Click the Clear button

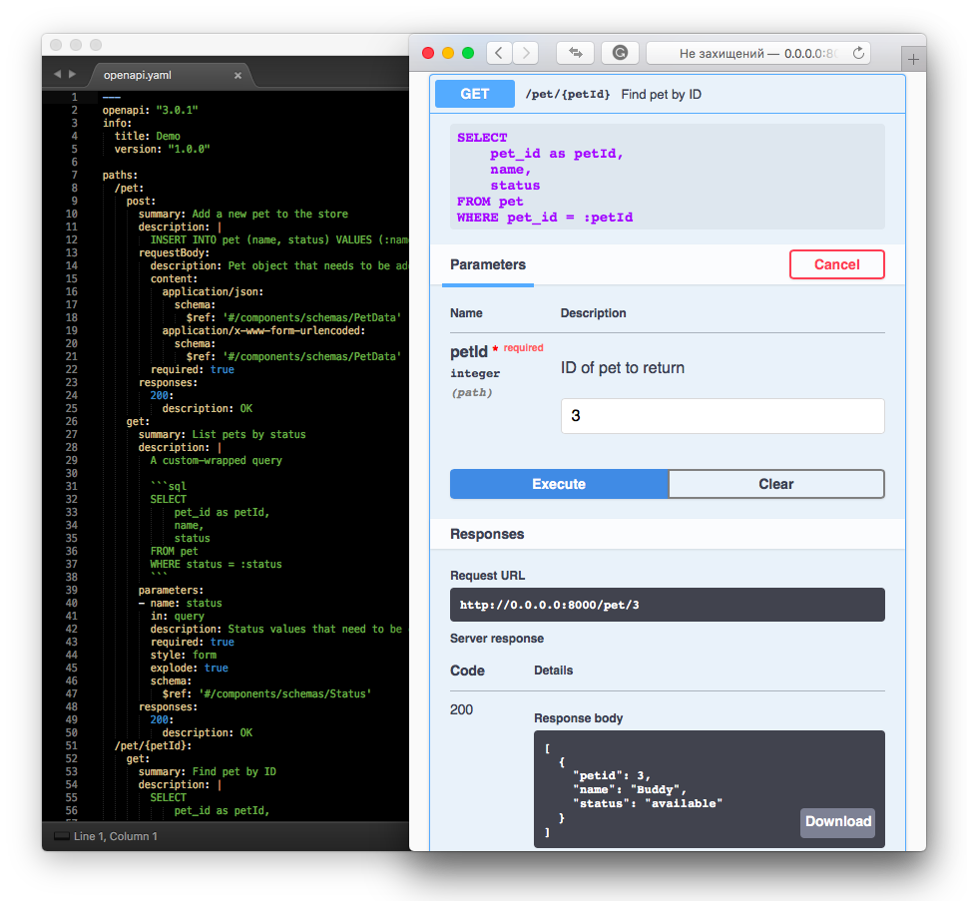pyautogui.click(x=775, y=484)
